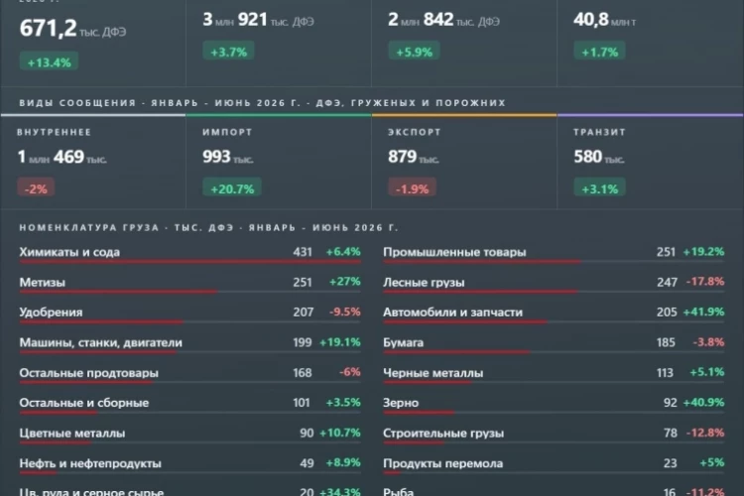Select the Нефть и нефтепродукты row

(189, 465)
